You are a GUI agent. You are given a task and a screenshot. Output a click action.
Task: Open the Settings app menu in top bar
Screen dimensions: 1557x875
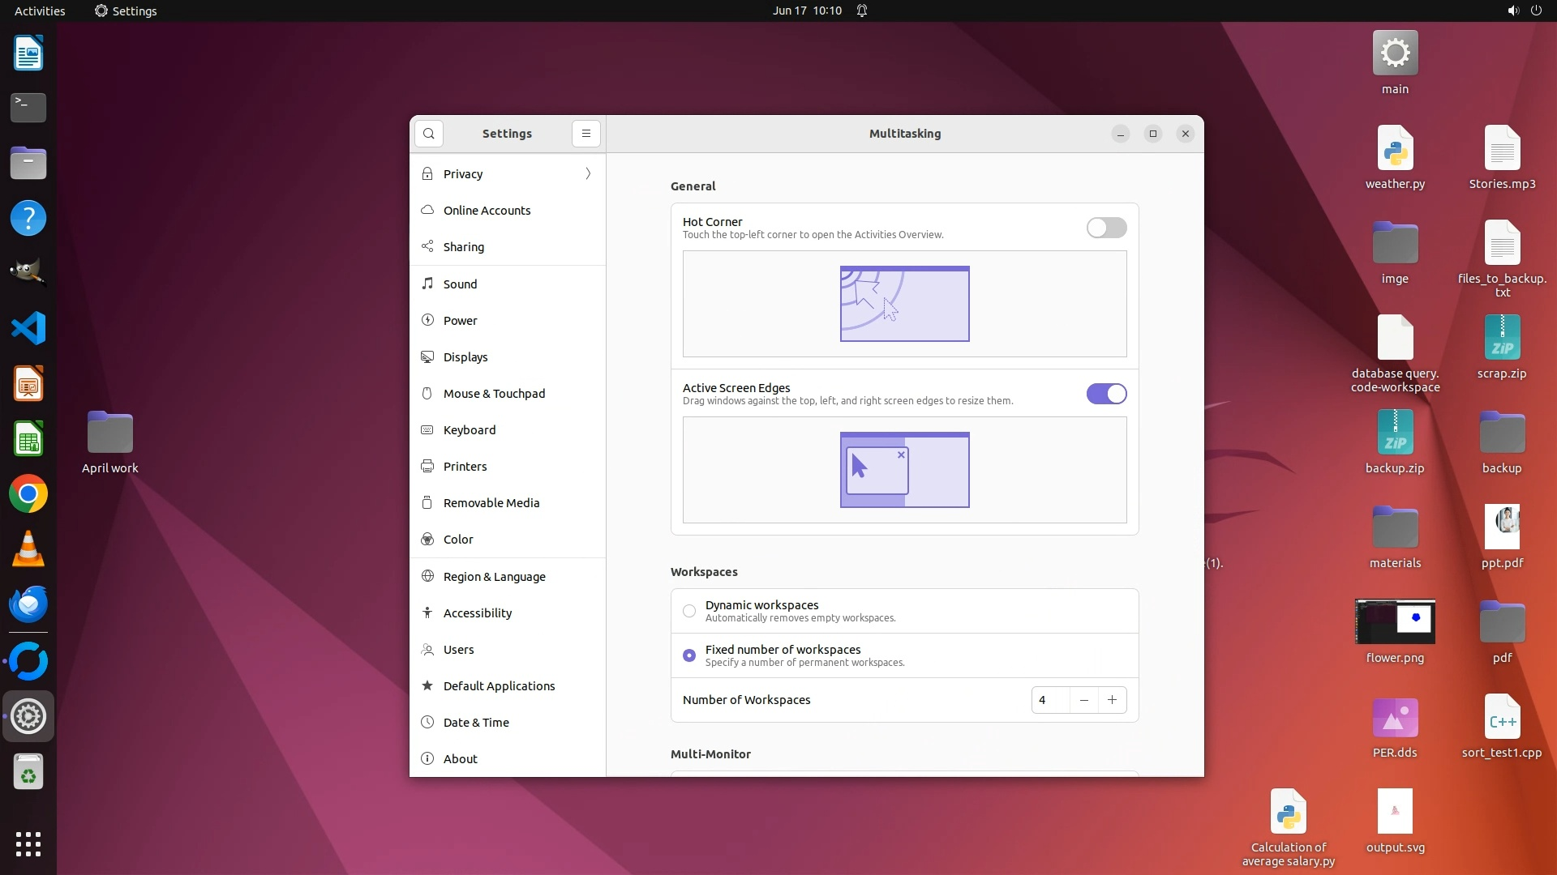point(126,11)
